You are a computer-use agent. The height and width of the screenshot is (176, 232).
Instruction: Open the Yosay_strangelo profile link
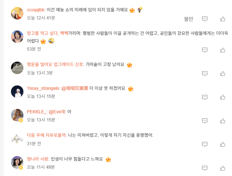pyautogui.click(x=43, y=88)
